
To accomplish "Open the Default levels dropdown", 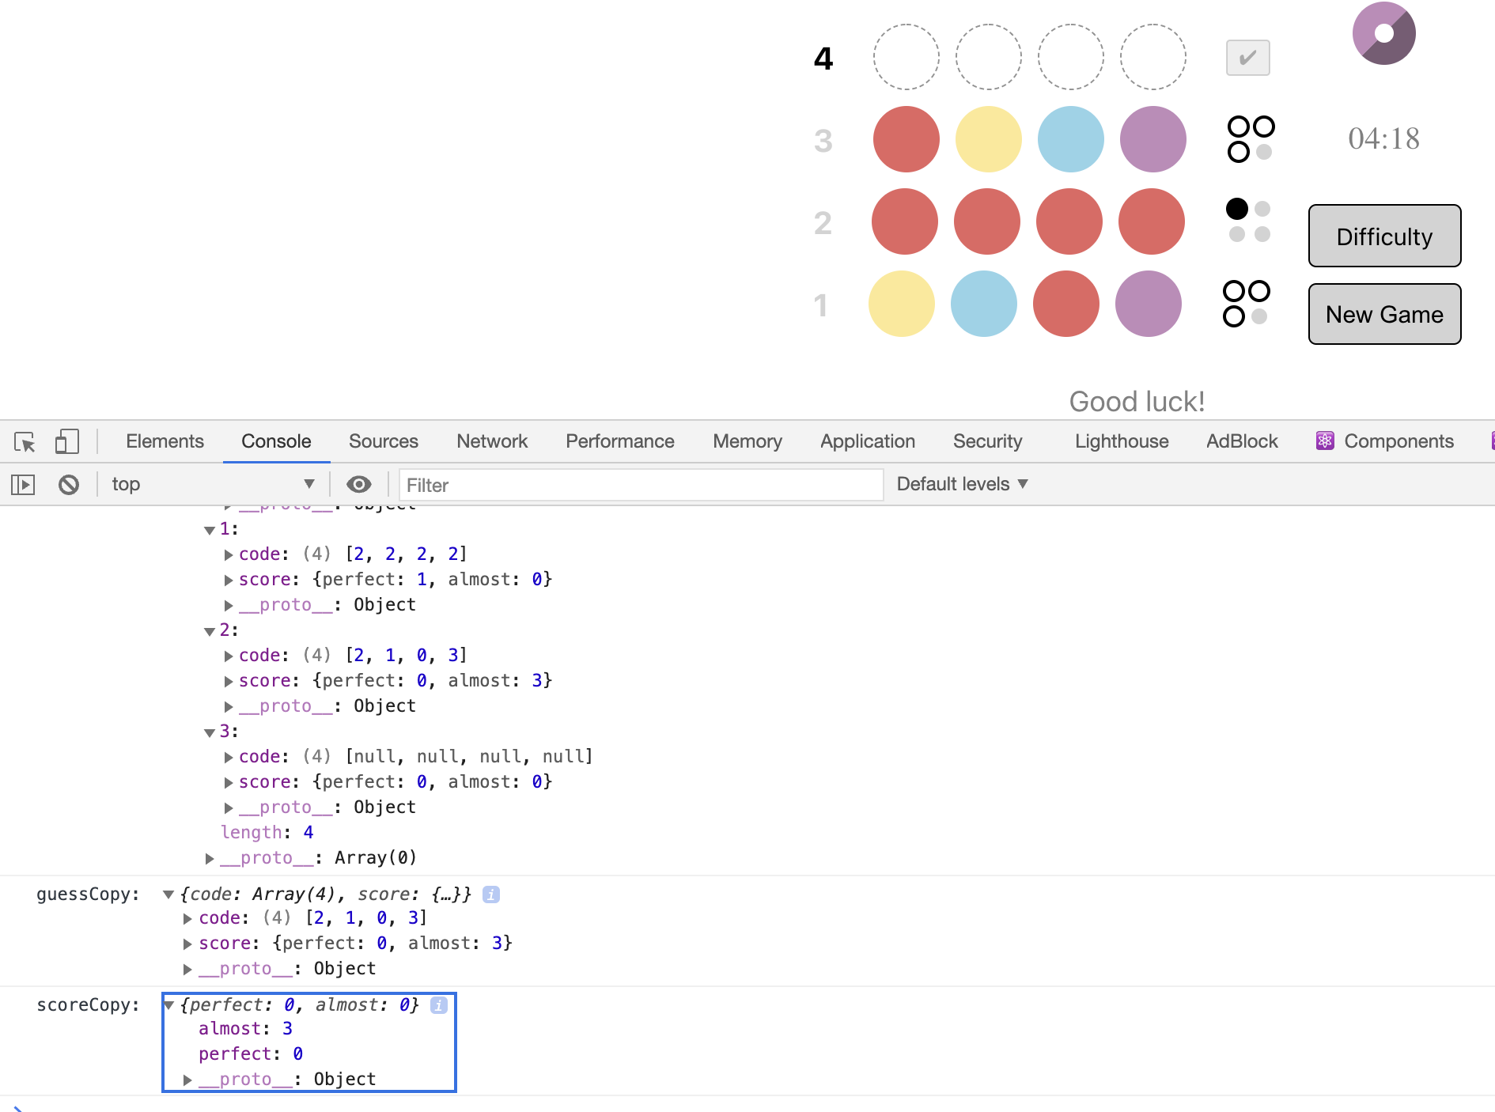I will (x=961, y=483).
